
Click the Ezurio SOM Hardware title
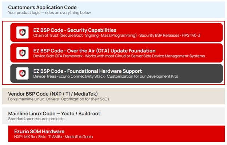point(39,132)
